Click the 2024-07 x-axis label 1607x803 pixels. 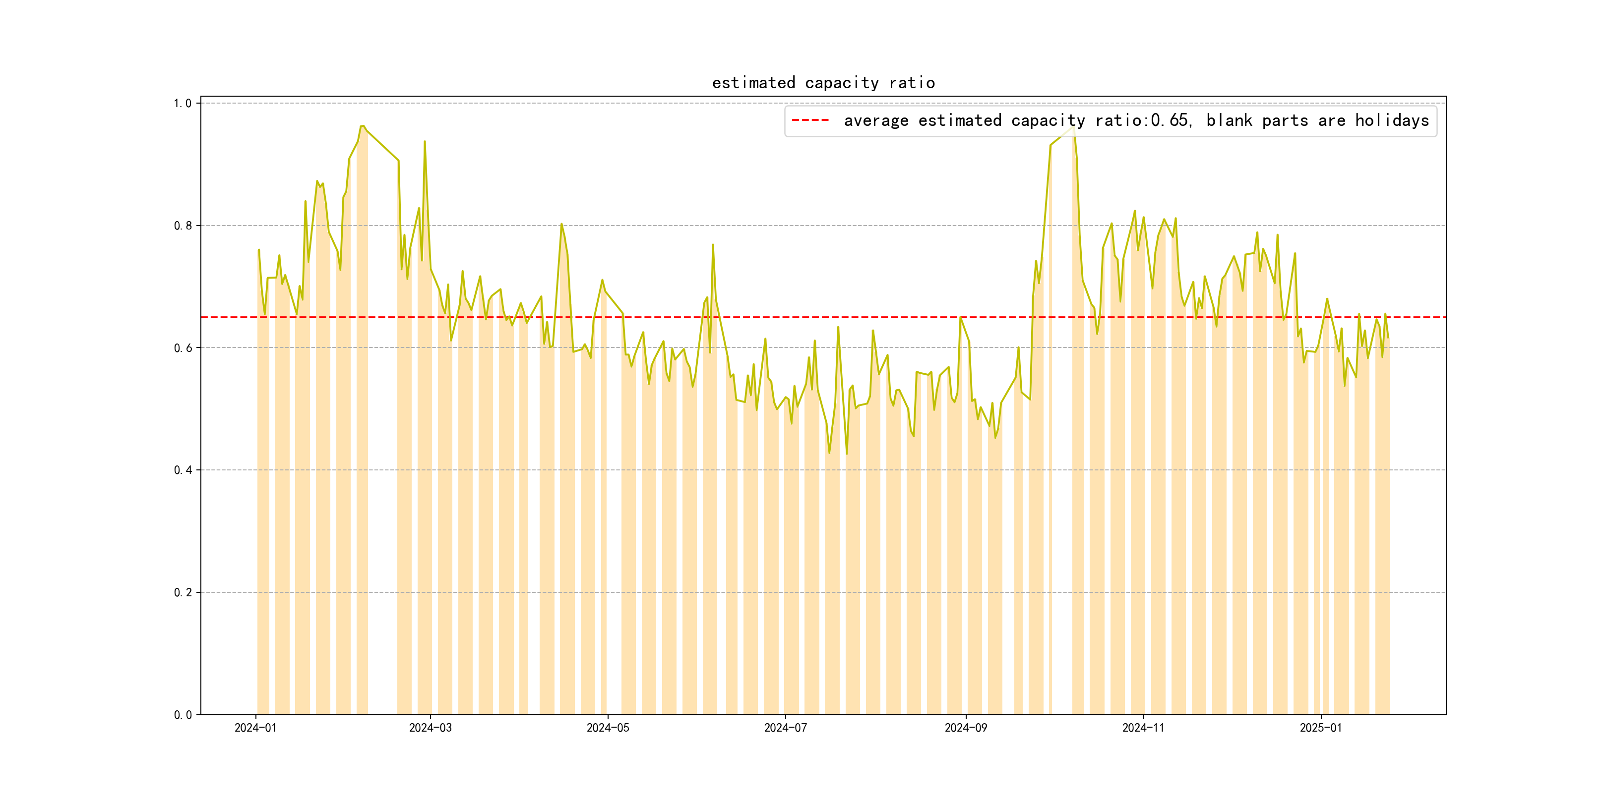pyautogui.click(x=785, y=728)
